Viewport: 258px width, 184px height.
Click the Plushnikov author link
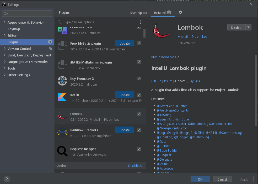(200, 36)
